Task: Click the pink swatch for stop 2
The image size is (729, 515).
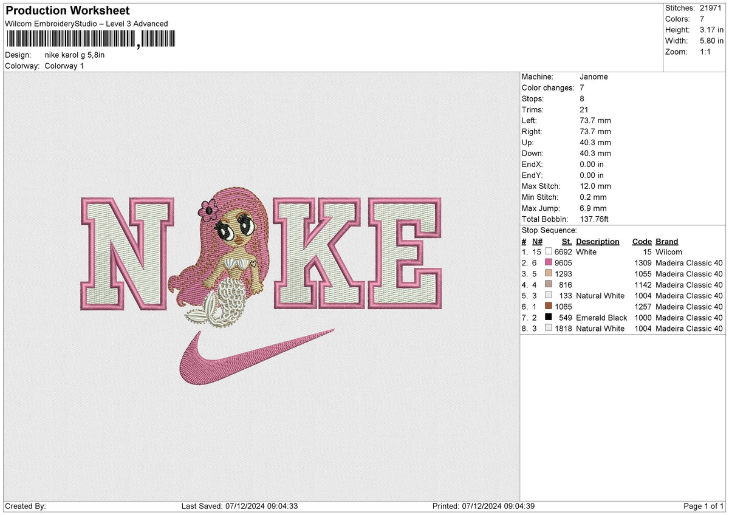Action: (x=549, y=262)
